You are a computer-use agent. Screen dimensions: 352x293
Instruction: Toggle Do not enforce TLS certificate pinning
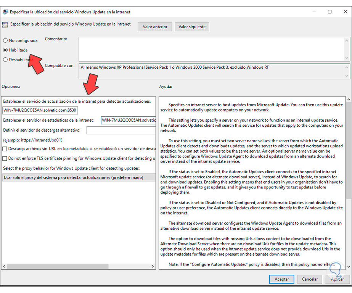click(x=5, y=158)
